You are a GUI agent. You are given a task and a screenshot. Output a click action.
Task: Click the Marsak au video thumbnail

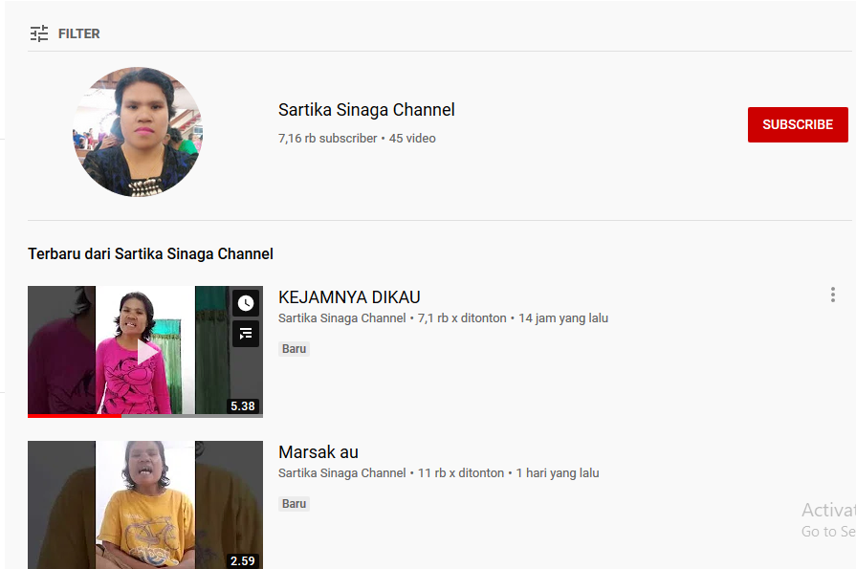tap(144, 505)
